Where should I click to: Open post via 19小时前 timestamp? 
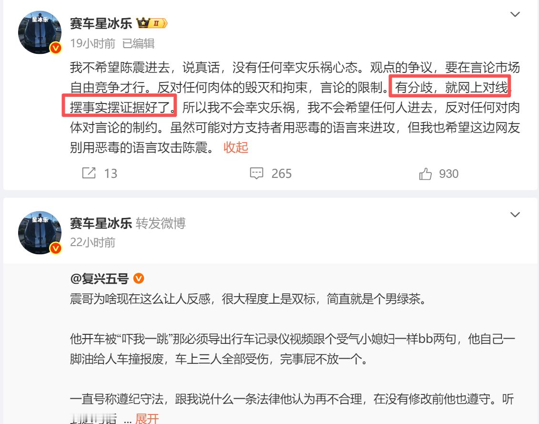(x=93, y=43)
